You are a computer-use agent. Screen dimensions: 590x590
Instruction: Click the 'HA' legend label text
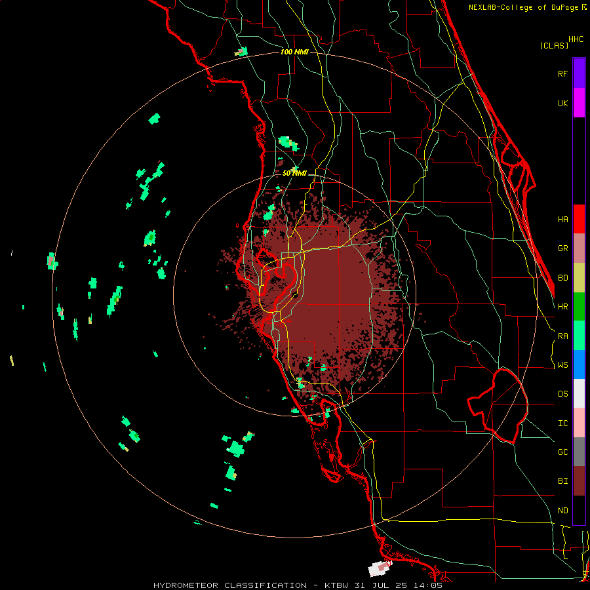pos(562,220)
